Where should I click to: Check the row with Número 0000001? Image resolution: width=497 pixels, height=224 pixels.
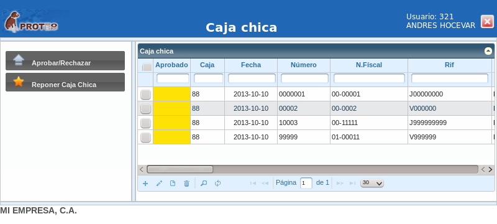(x=145, y=94)
